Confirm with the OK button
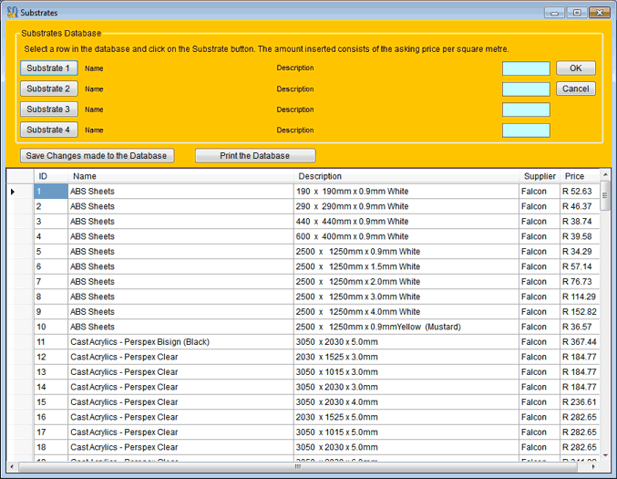The height and width of the screenshot is (479, 617). 575,68
